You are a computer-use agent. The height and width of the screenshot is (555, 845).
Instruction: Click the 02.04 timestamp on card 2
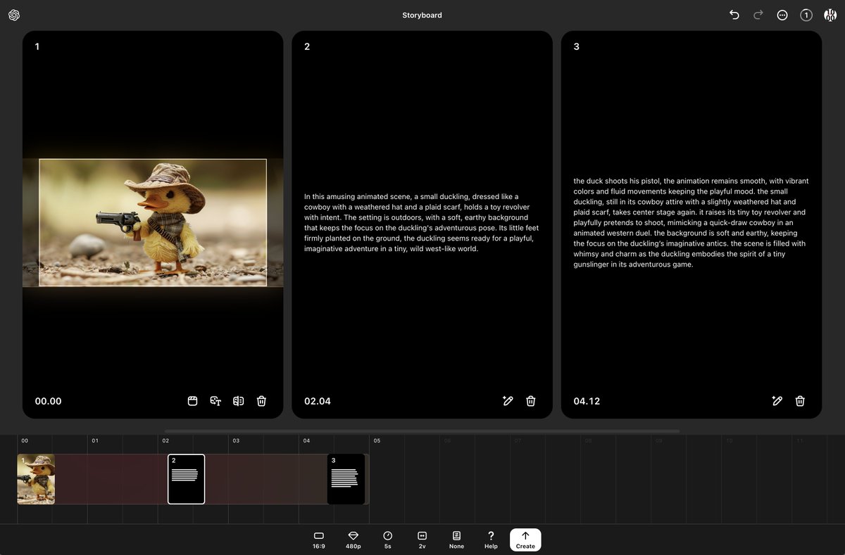point(318,401)
